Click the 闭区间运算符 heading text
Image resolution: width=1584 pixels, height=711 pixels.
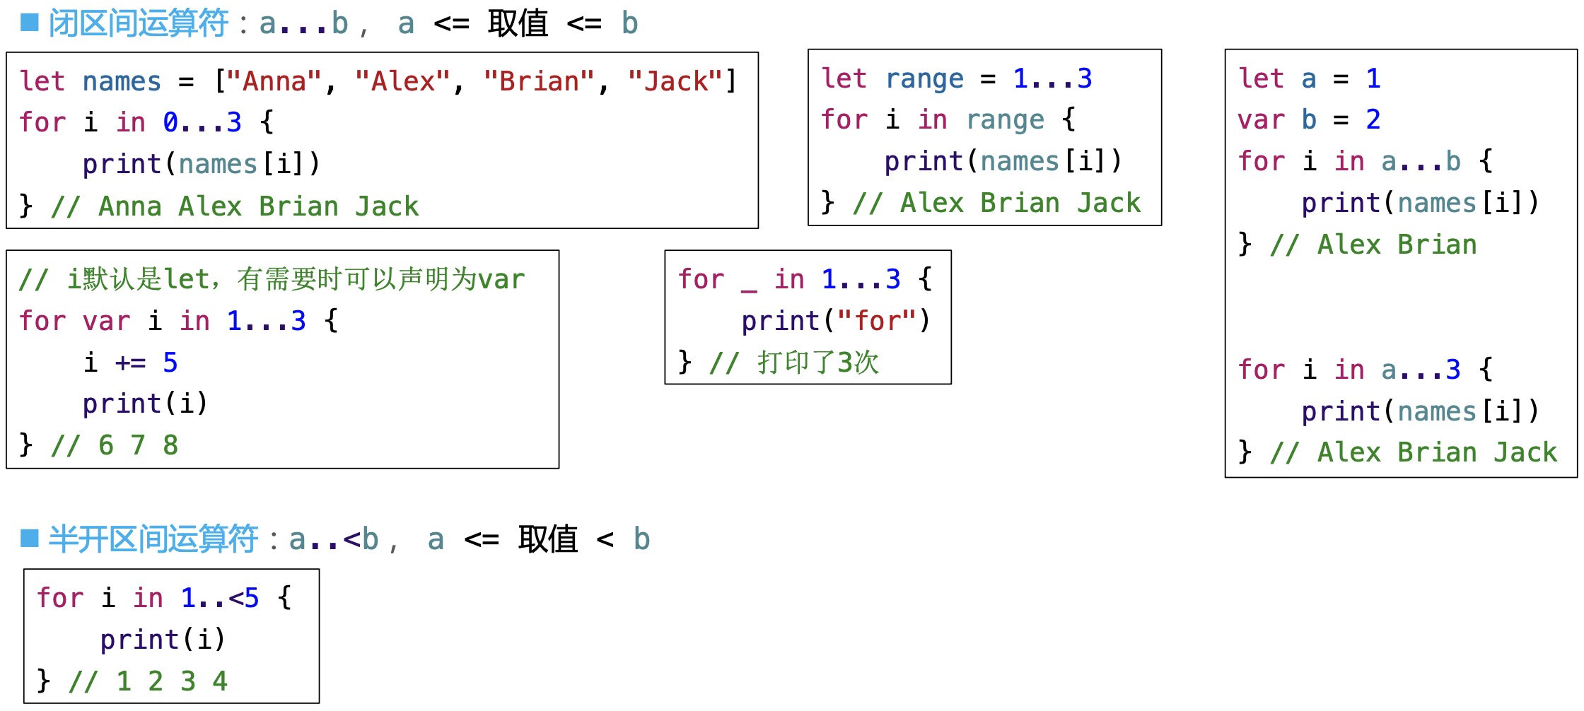(x=139, y=23)
